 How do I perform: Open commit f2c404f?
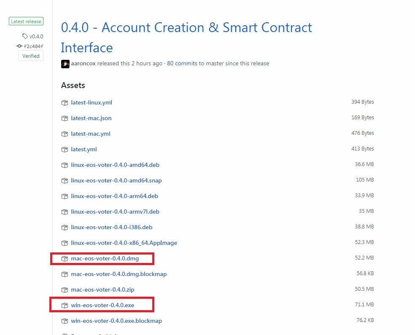[34, 46]
